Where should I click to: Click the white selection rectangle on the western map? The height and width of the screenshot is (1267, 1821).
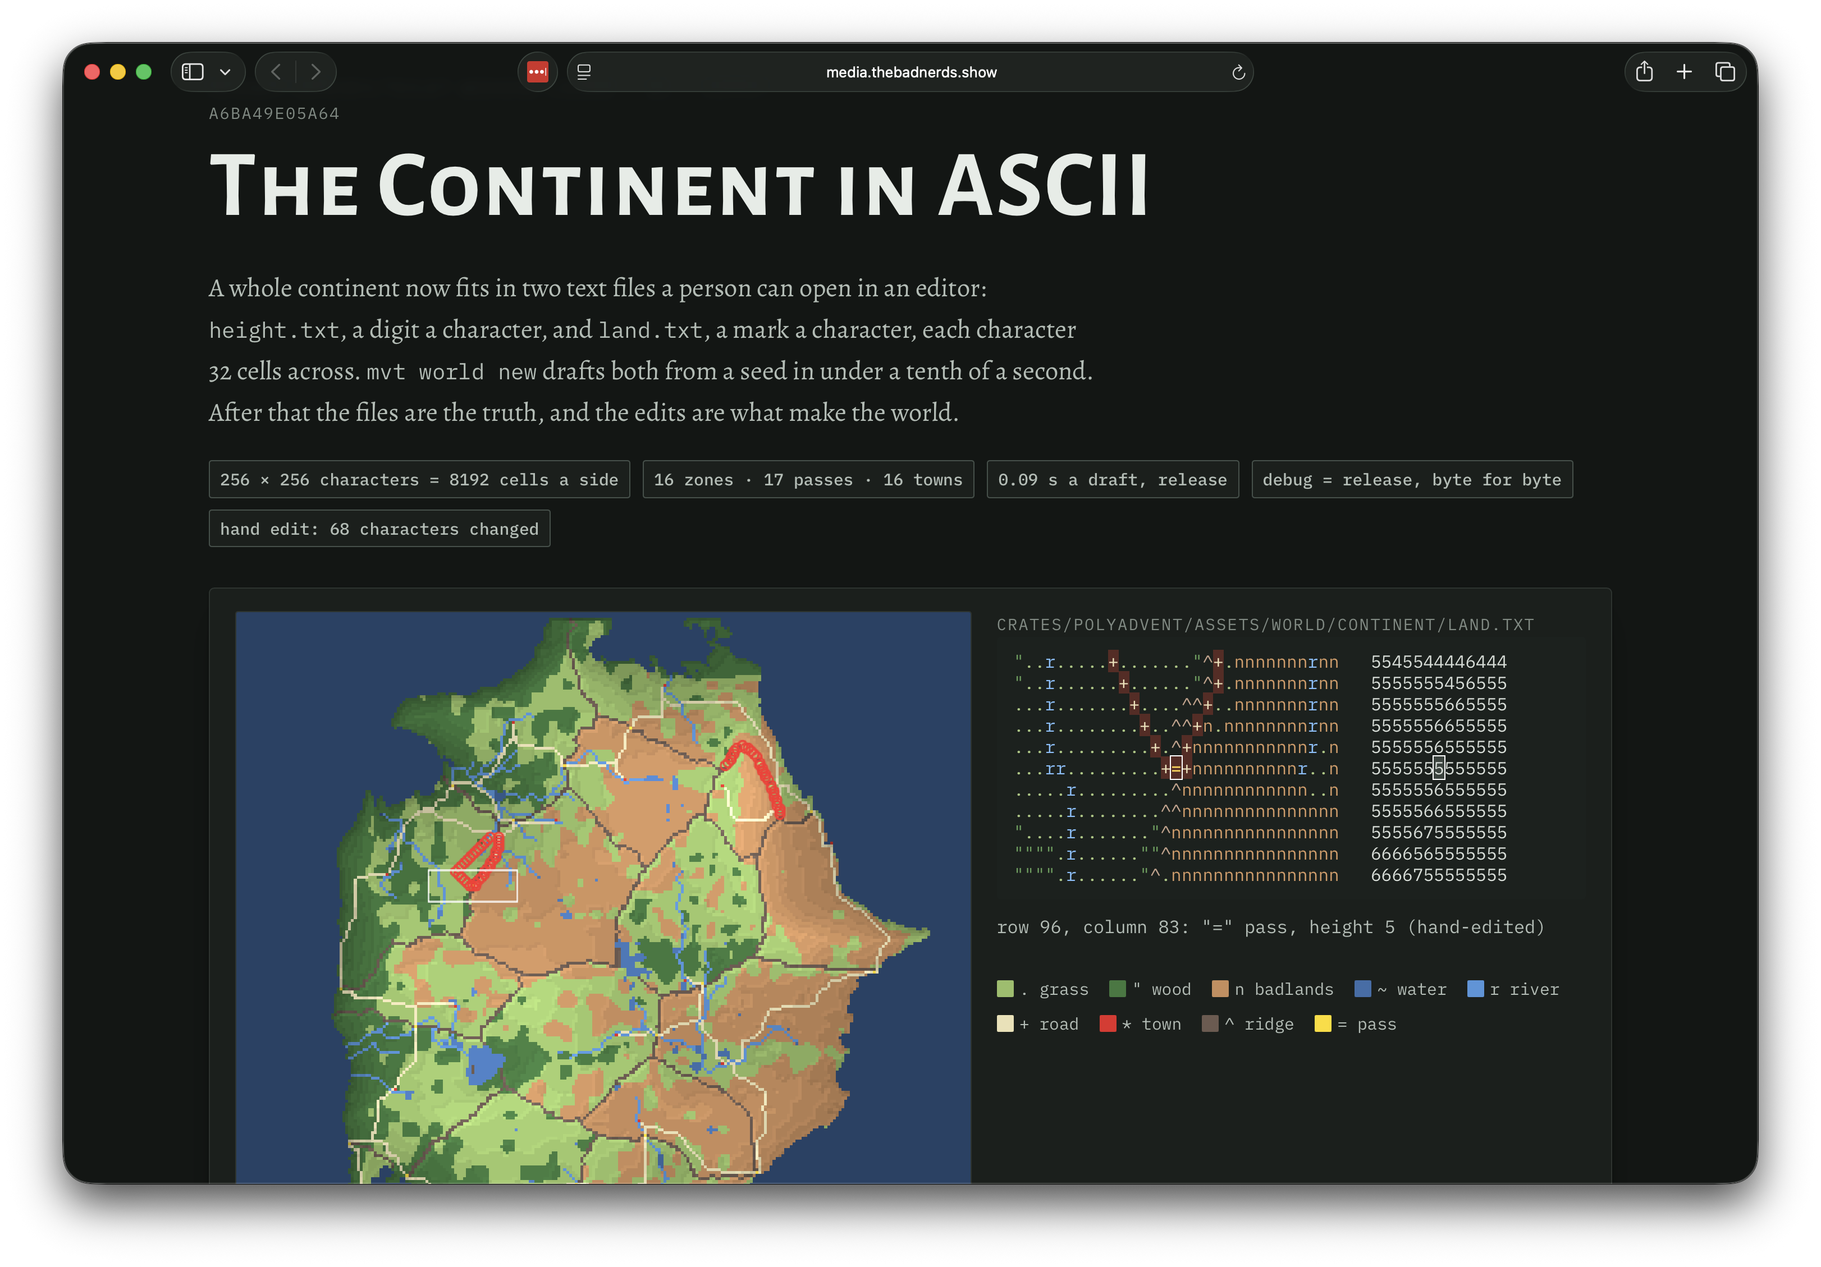coord(473,885)
